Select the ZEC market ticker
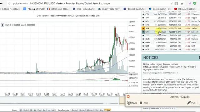Image resolution: width=200 pixels, height=112 pixels. [147, 35]
